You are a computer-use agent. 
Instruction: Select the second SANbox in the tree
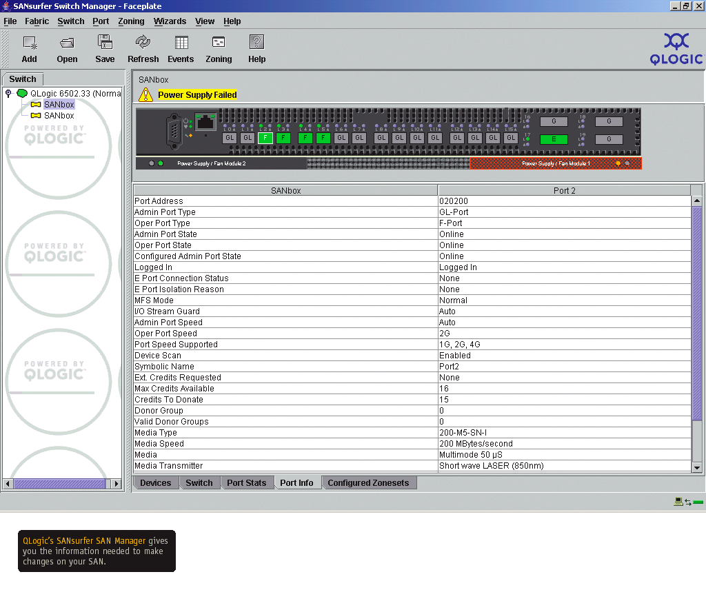coord(59,116)
